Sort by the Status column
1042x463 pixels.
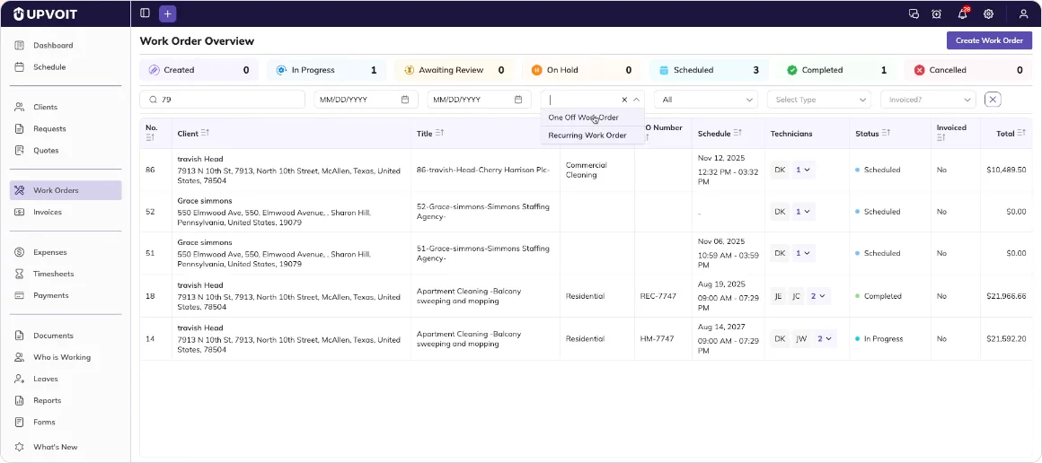[x=887, y=134]
